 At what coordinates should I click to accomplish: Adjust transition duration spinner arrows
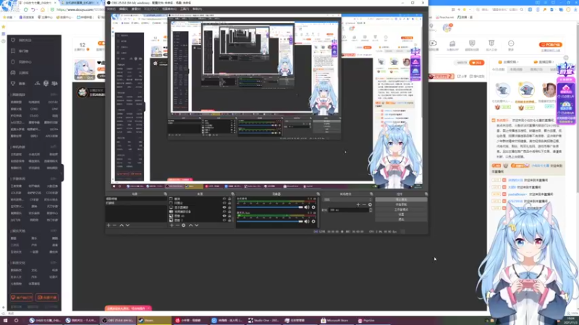pos(371,210)
